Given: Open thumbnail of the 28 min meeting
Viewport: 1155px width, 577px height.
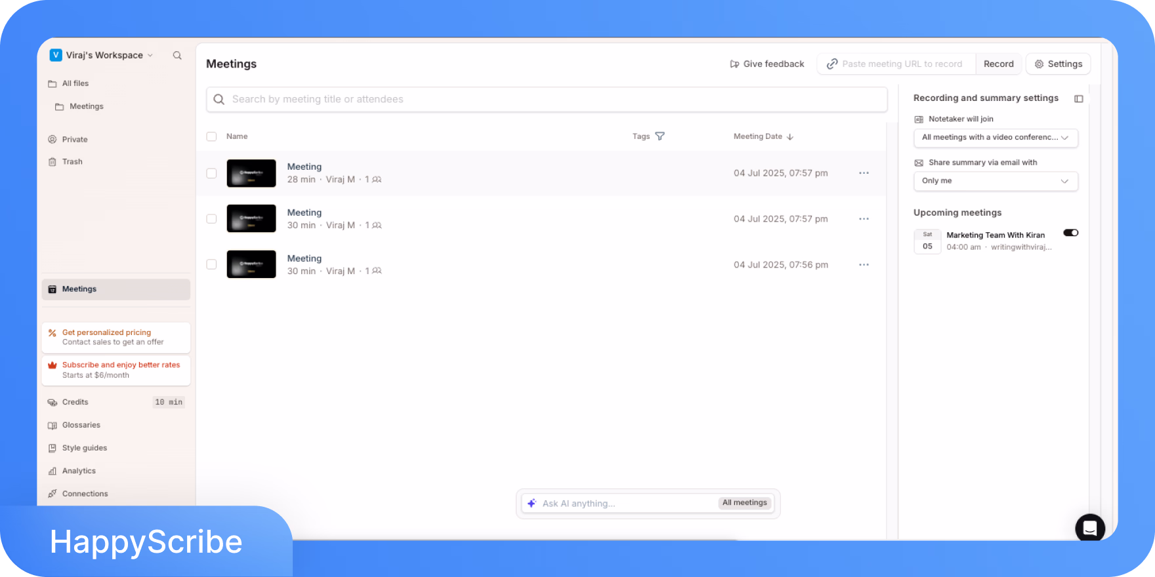Looking at the screenshot, I should [x=251, y=174].
